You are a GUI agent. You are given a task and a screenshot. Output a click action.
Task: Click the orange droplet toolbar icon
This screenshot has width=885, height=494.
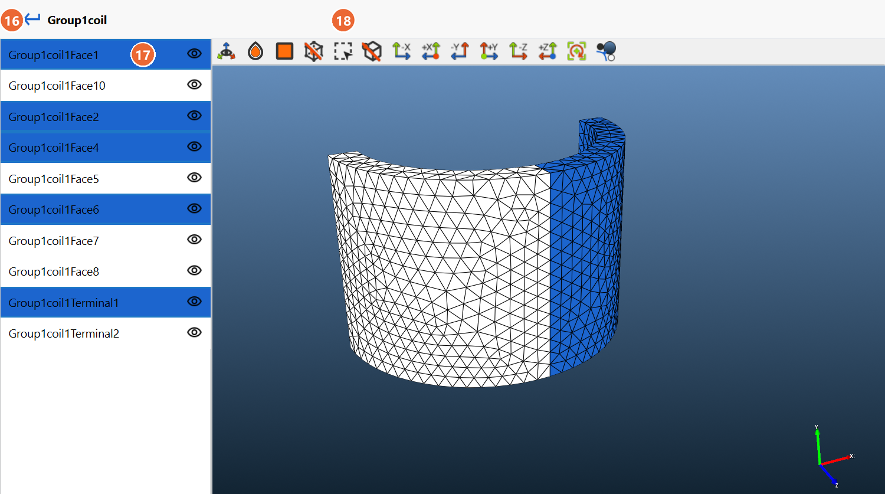click(255, 51)
